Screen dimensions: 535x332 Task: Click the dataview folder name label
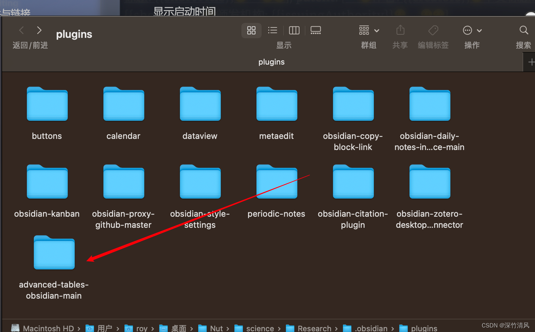tap(200, 136)
